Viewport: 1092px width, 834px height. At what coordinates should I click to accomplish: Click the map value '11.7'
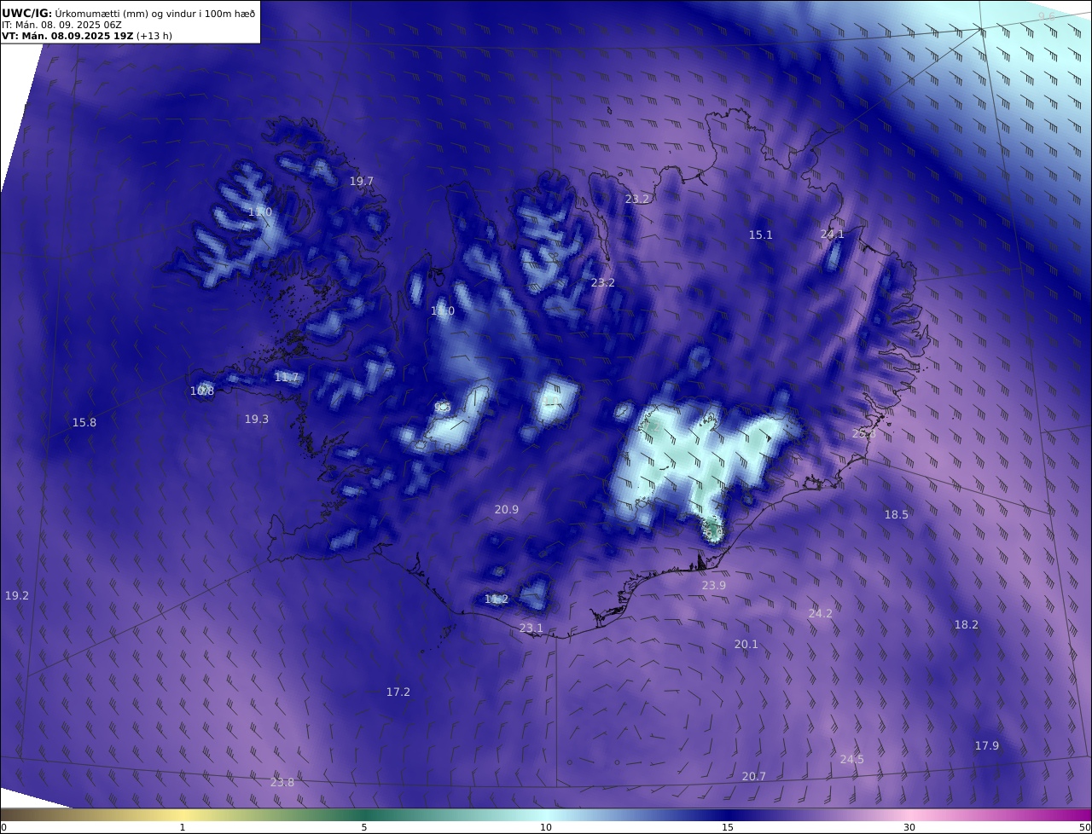(287, 377)
